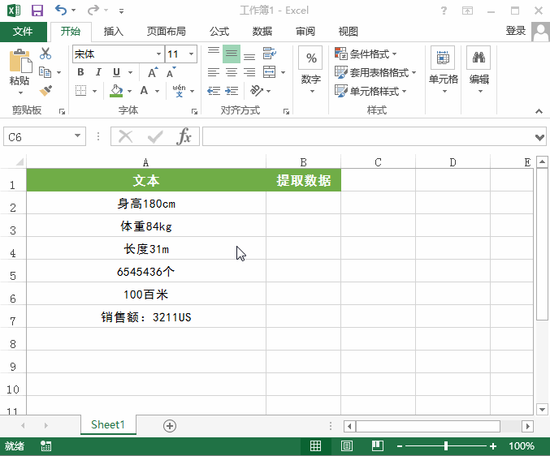Select the Format Painter brush icon
Viewport: 550px width, 456px height.
pyautogui.click(x=45, y=91)
